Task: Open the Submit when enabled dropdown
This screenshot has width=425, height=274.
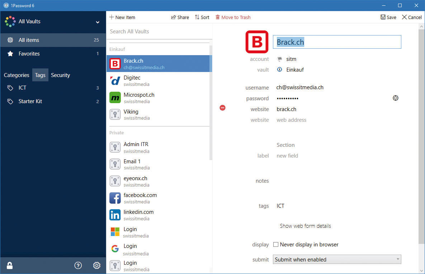Action: (337, 259)
